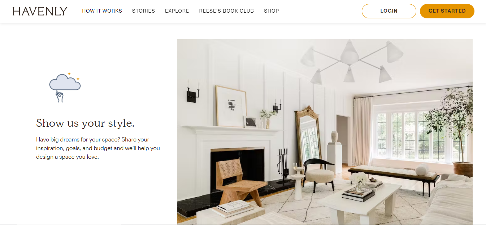Open the How It Works menu item
The image size is (486, 225).
point(102,11)
